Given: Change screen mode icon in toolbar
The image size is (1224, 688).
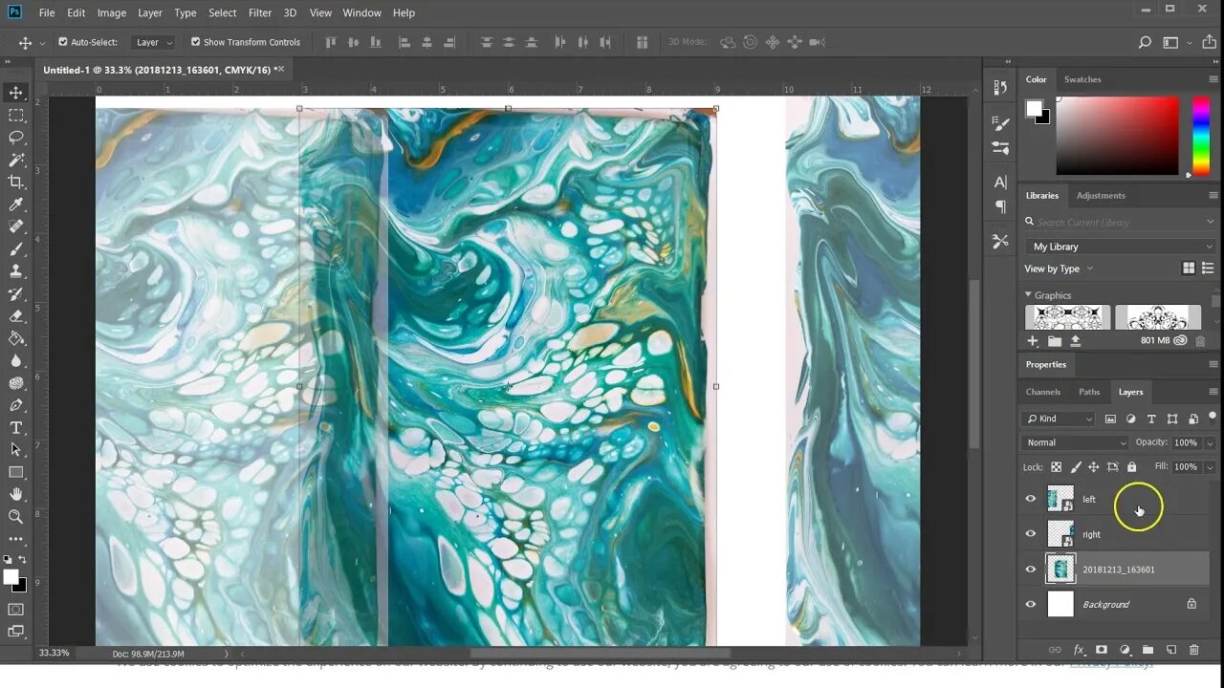Looking at the screenshot, I should tap(16, 631).
